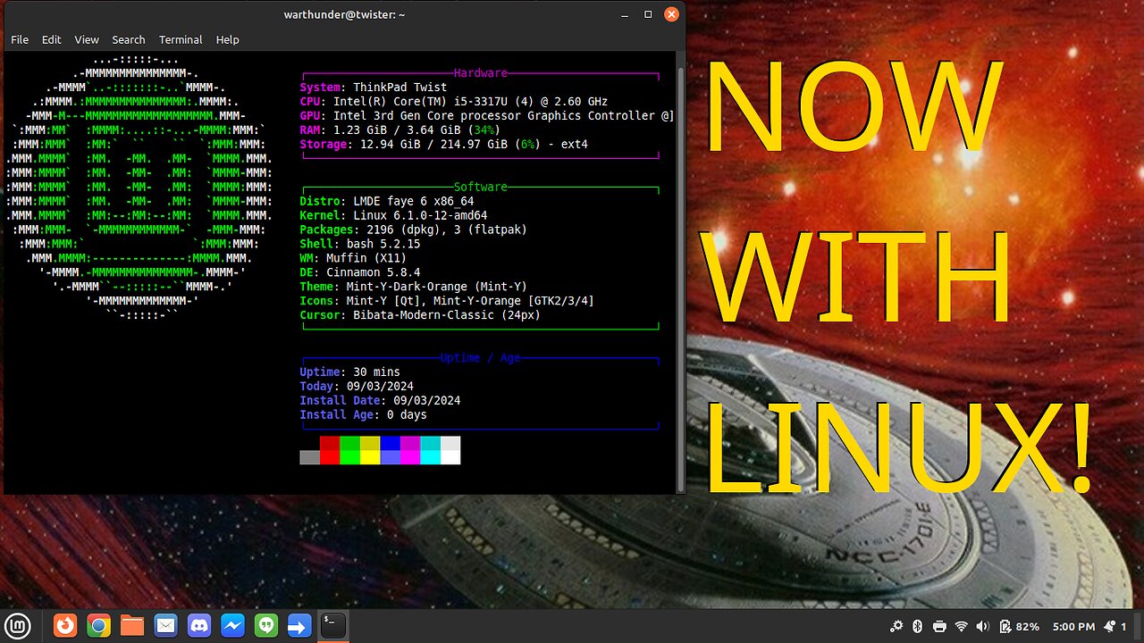This screenshot has width=1144, height=643.
Task: Maximize the terminal window
Action: (x=648, y=13)
